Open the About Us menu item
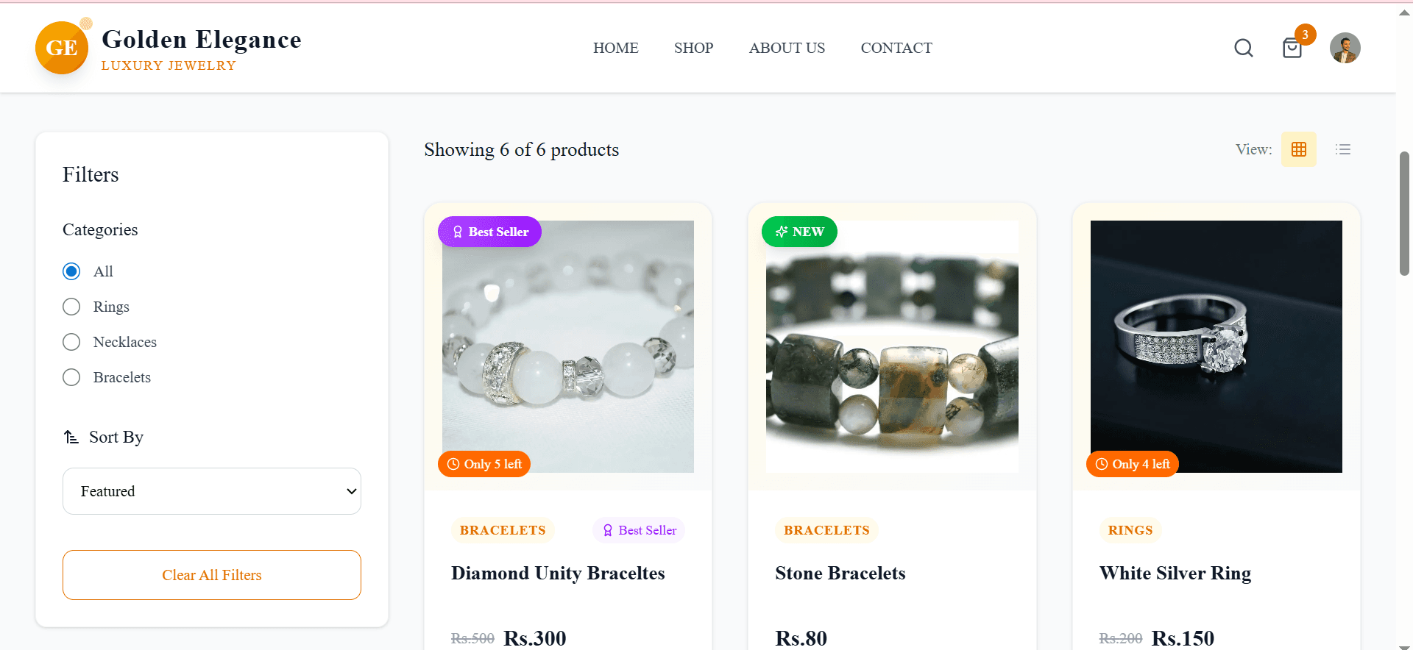 [787, 48]
